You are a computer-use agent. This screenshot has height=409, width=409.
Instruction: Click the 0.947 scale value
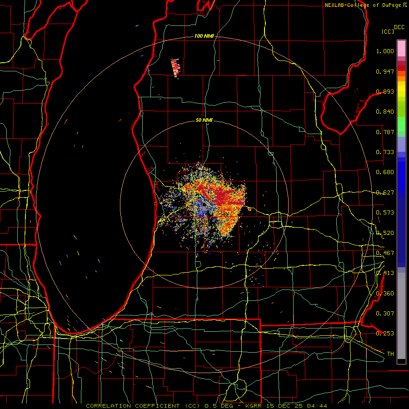pos(385,71)
